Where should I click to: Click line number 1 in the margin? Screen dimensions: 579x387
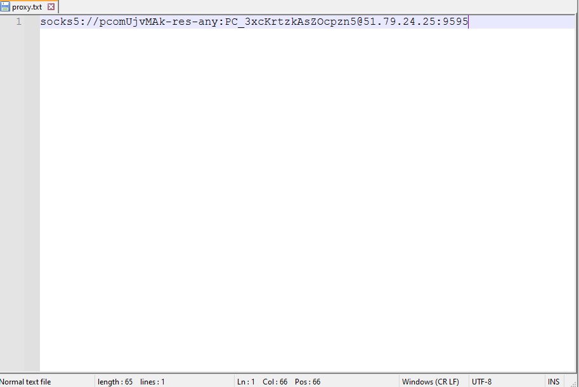click(x=18, y=22)
